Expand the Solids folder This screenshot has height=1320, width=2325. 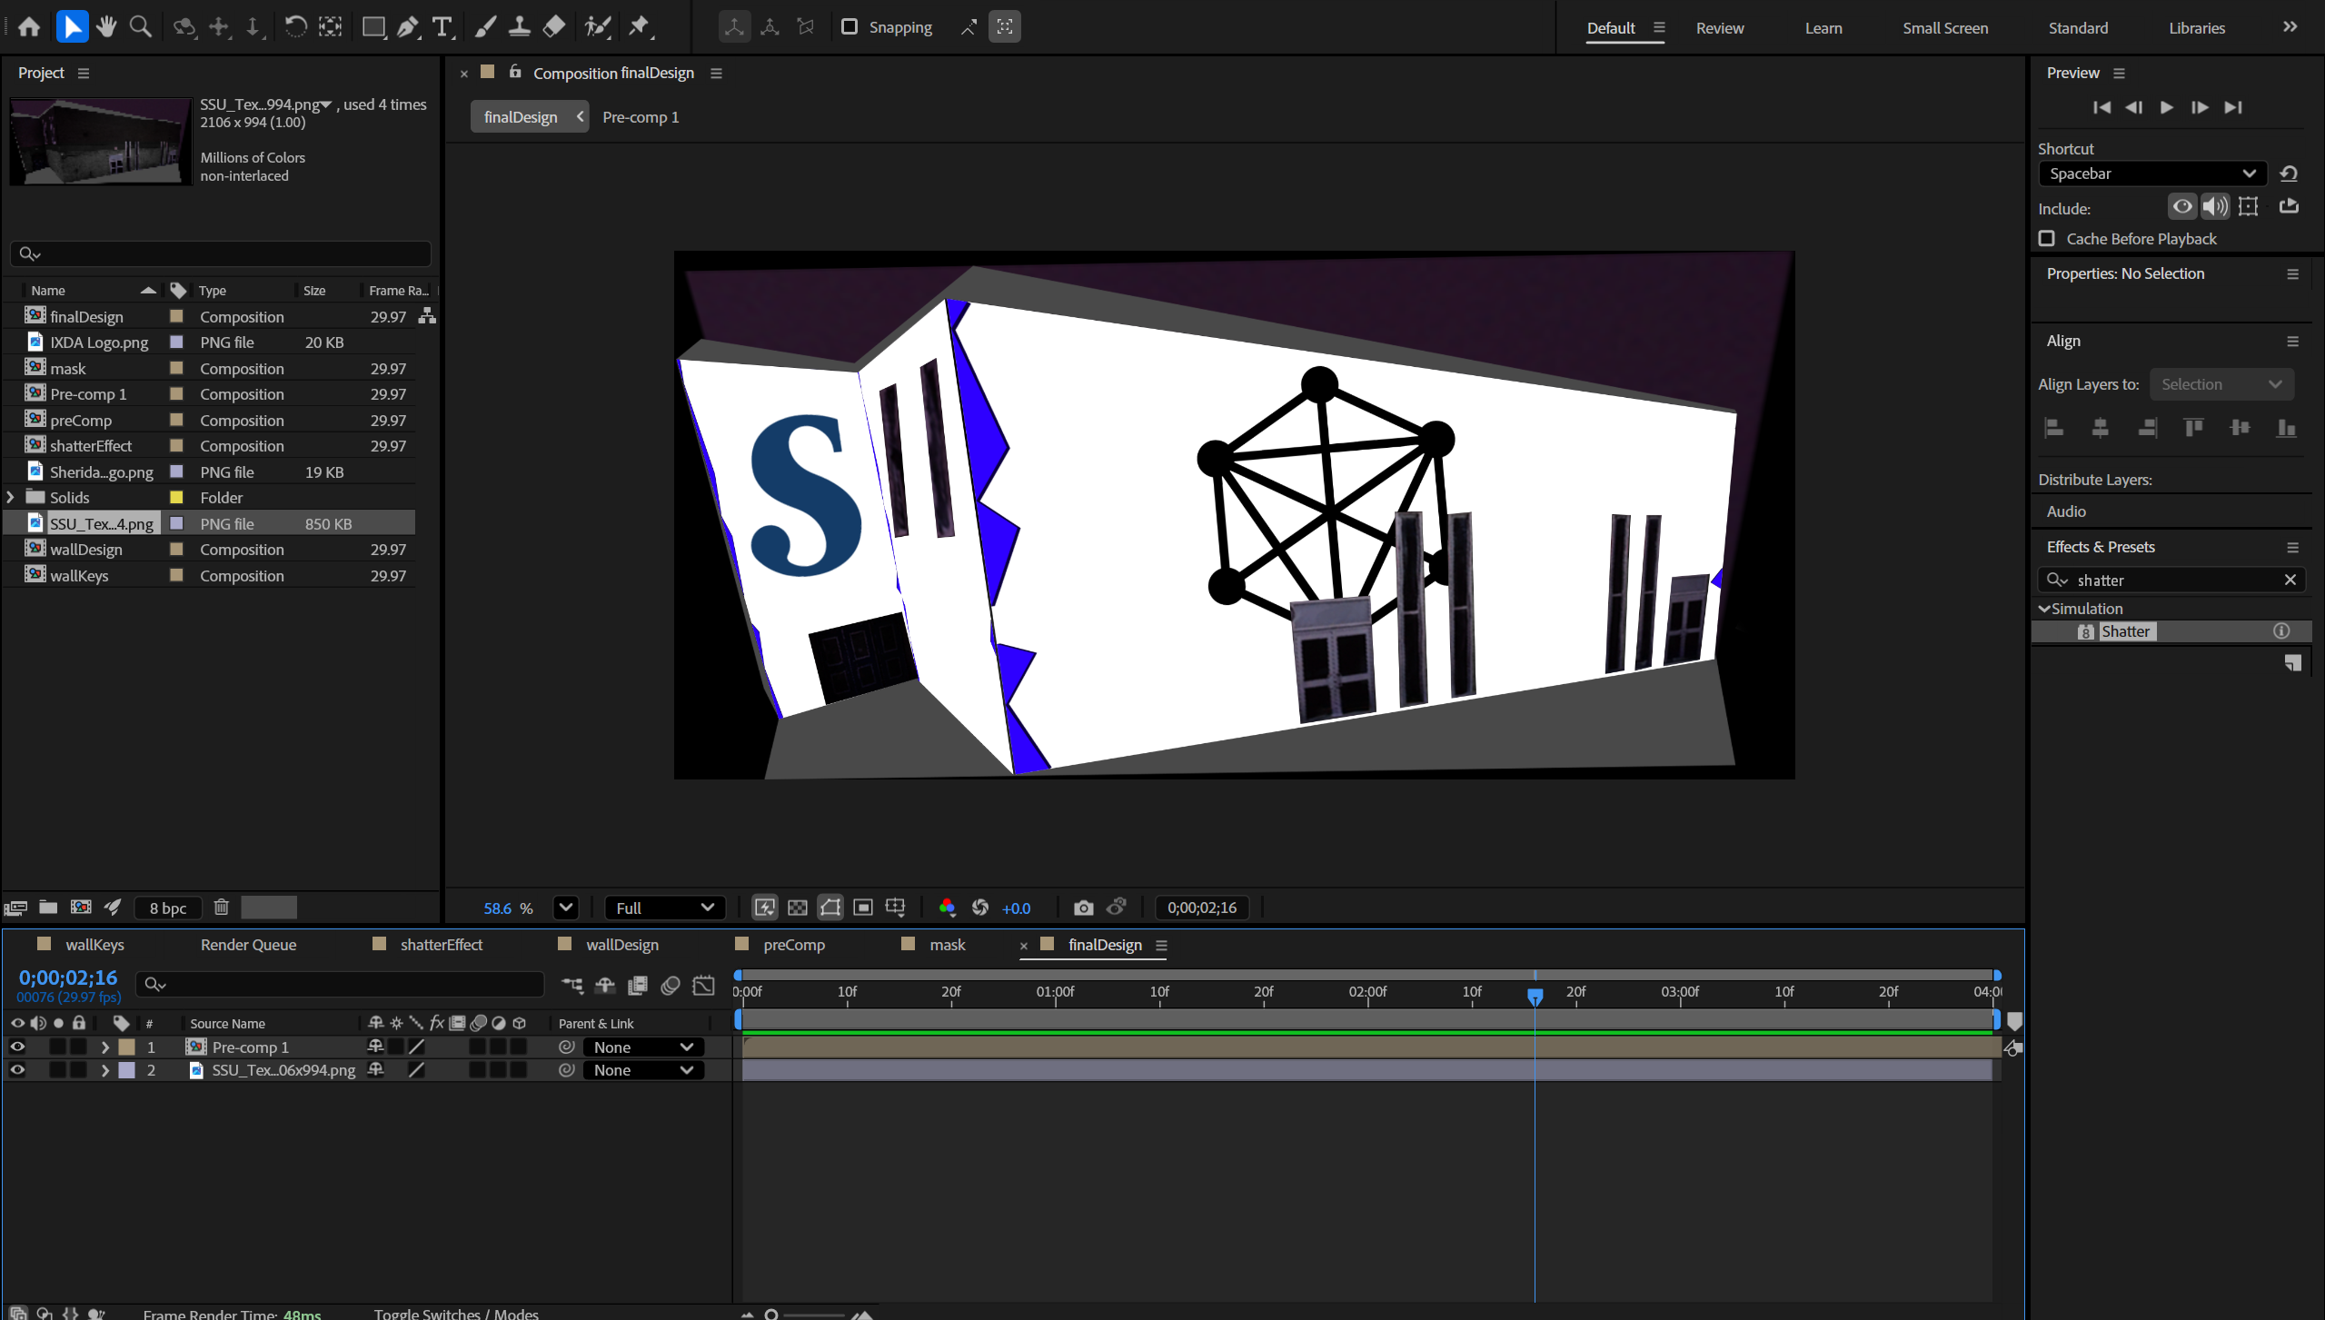point(9,497)
